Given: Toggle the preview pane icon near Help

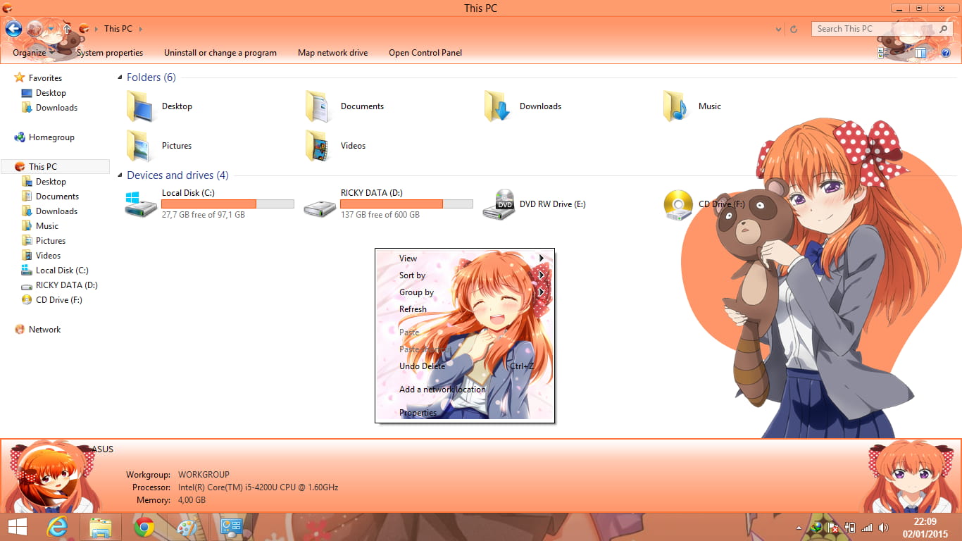Looking at the screenshot, I should [920, 53].
